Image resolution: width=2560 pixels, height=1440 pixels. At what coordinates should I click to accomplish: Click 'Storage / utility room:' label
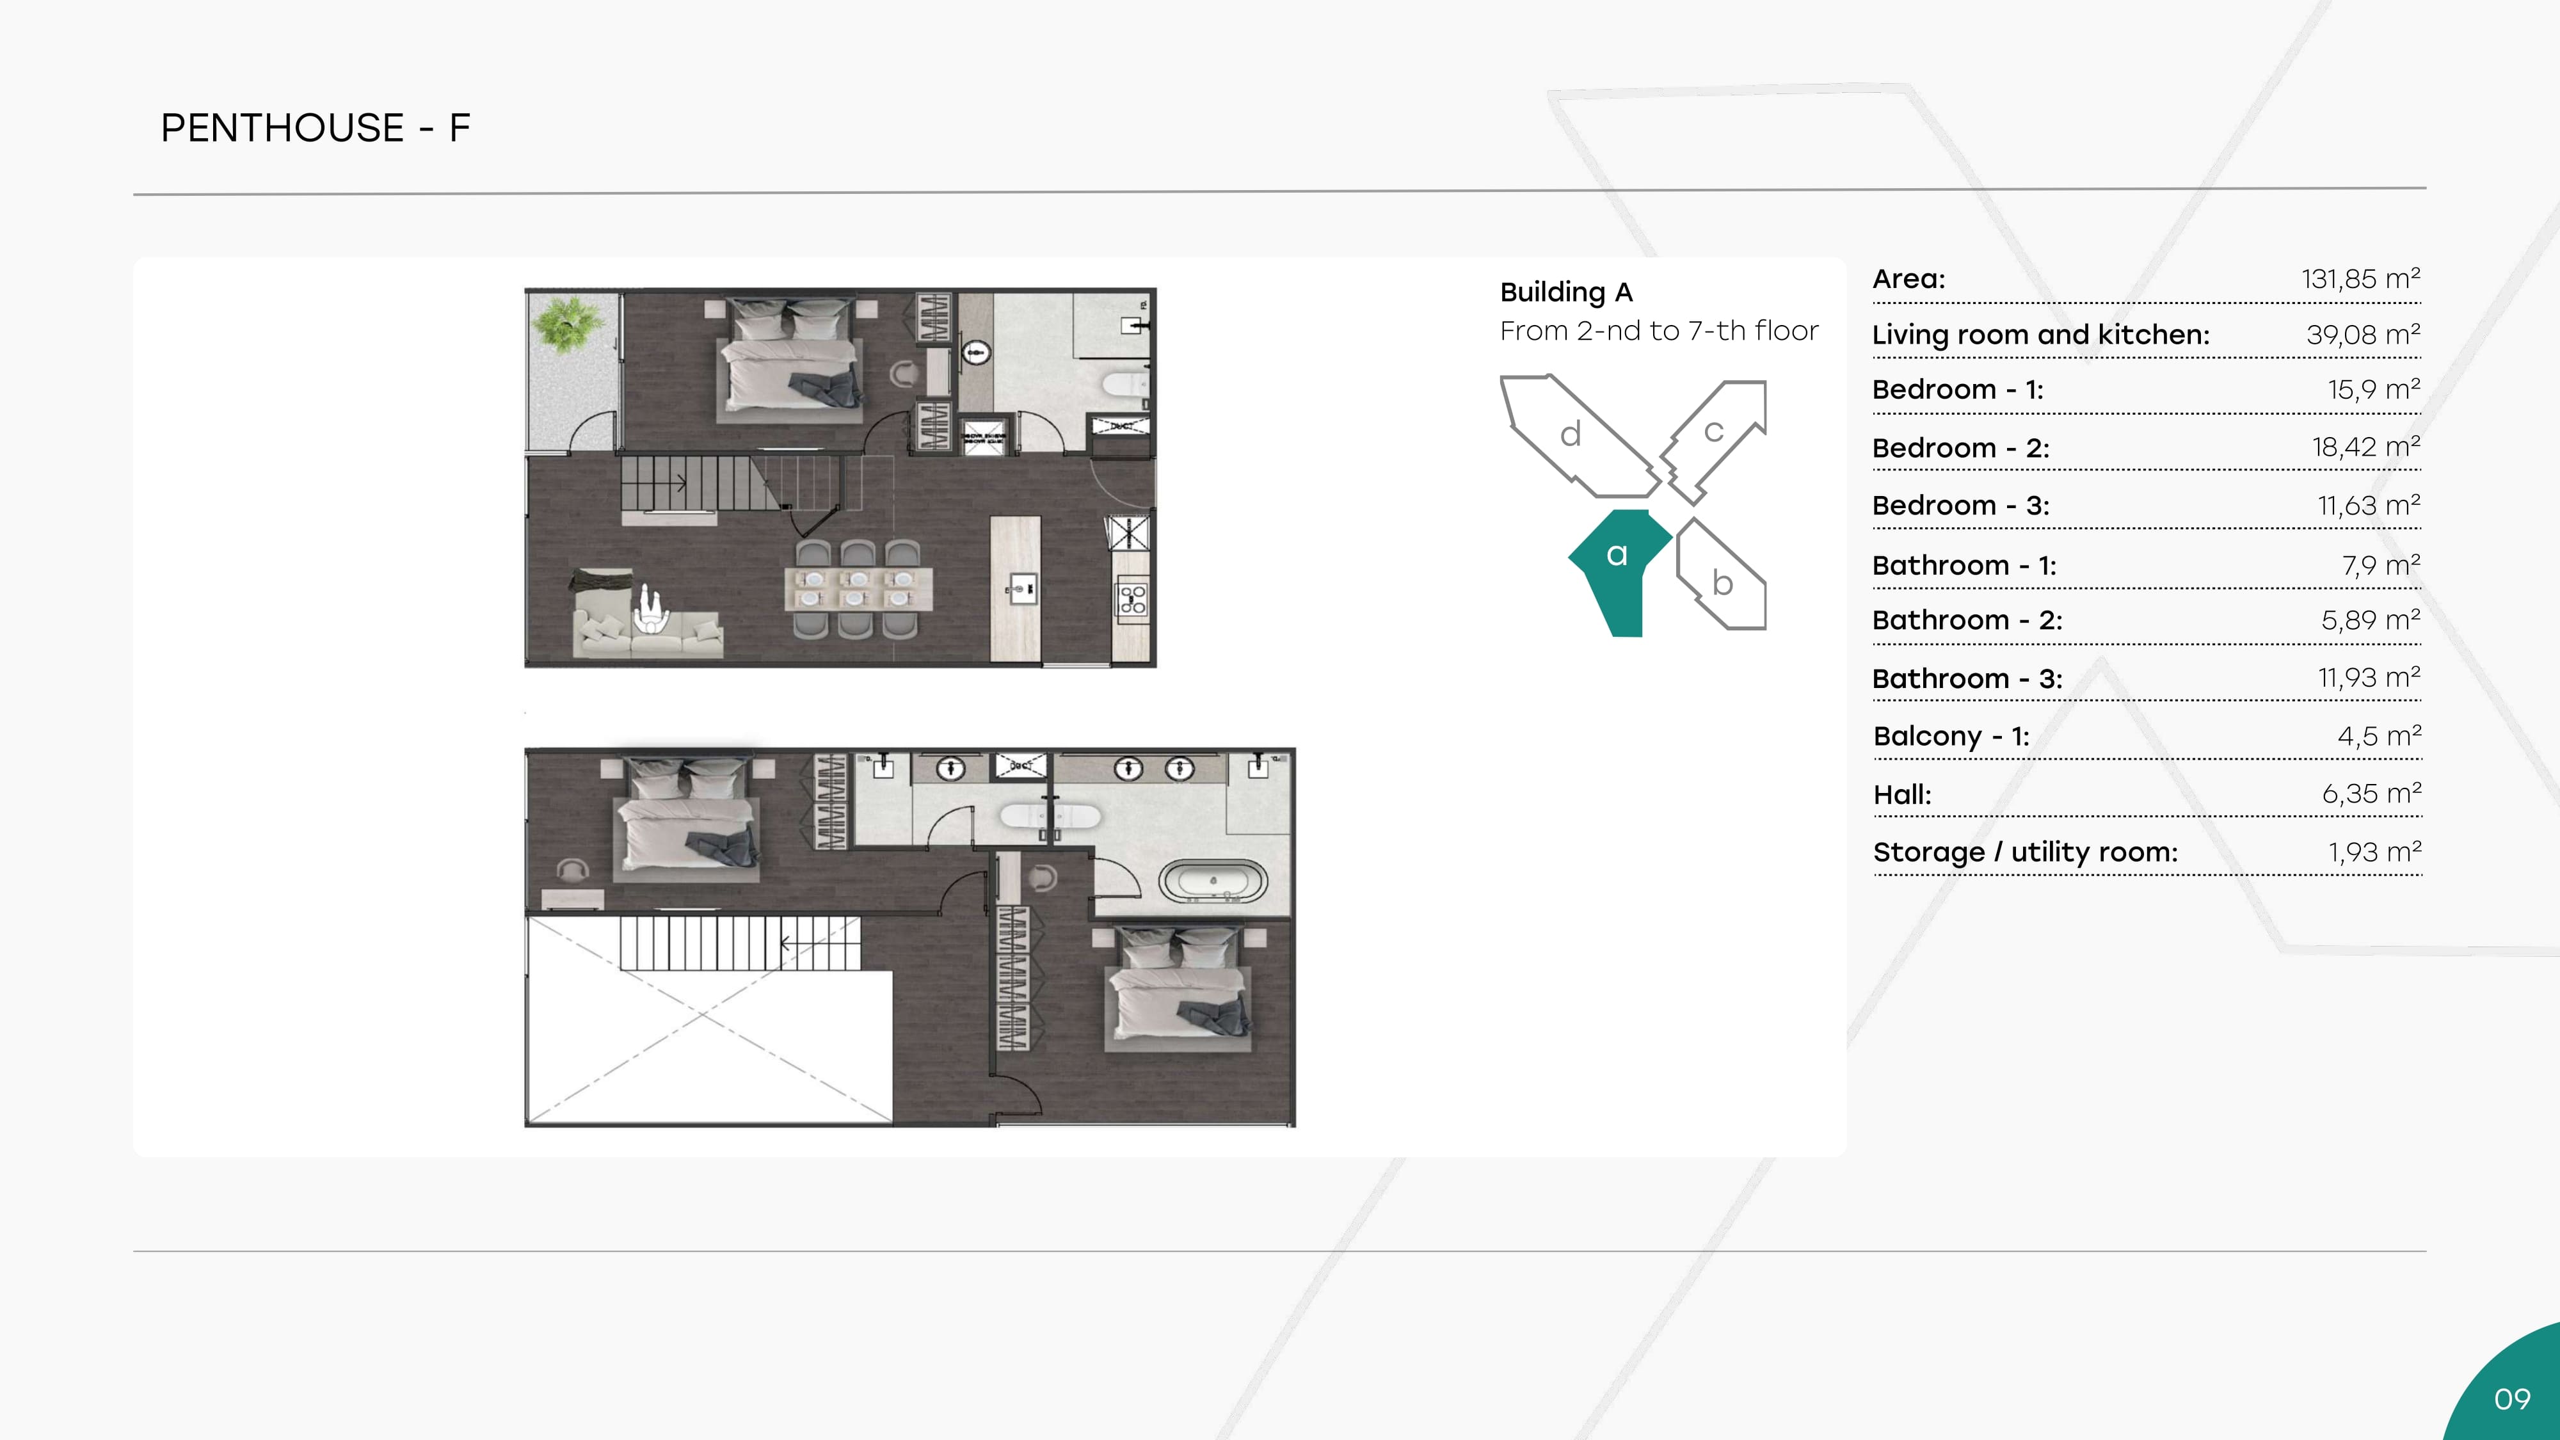click(x=2026, y=852)
